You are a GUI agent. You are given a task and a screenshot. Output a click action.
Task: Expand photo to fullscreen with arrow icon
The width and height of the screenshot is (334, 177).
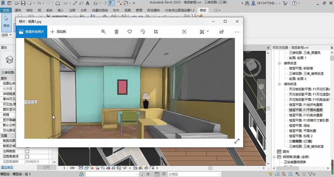pos(237,141)
